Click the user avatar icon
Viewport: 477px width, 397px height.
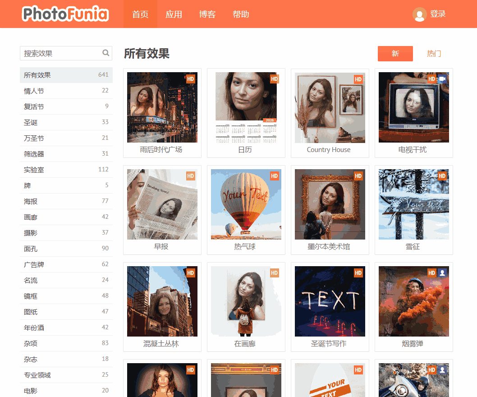click(419, 14)
